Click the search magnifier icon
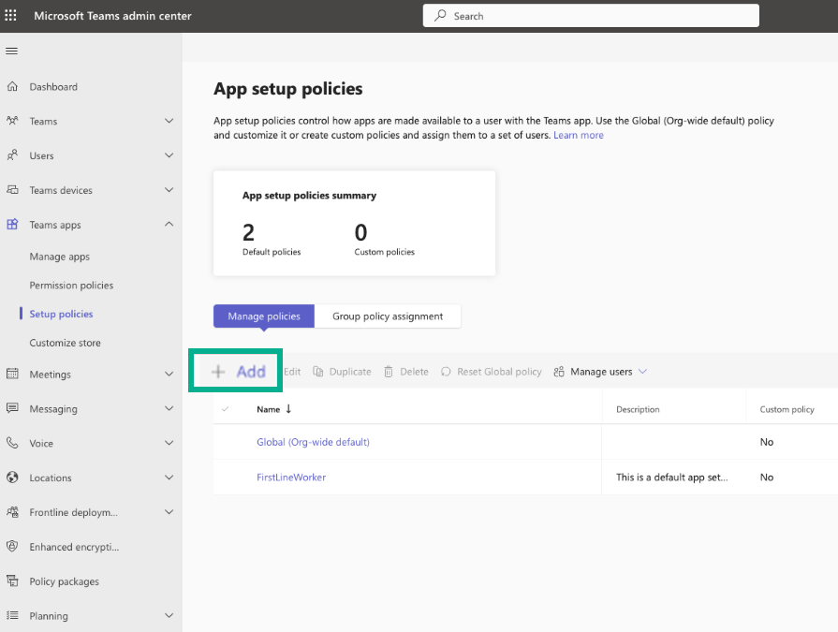 440,16
